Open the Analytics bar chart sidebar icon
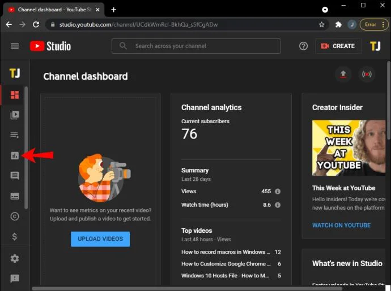 (15, 155)
